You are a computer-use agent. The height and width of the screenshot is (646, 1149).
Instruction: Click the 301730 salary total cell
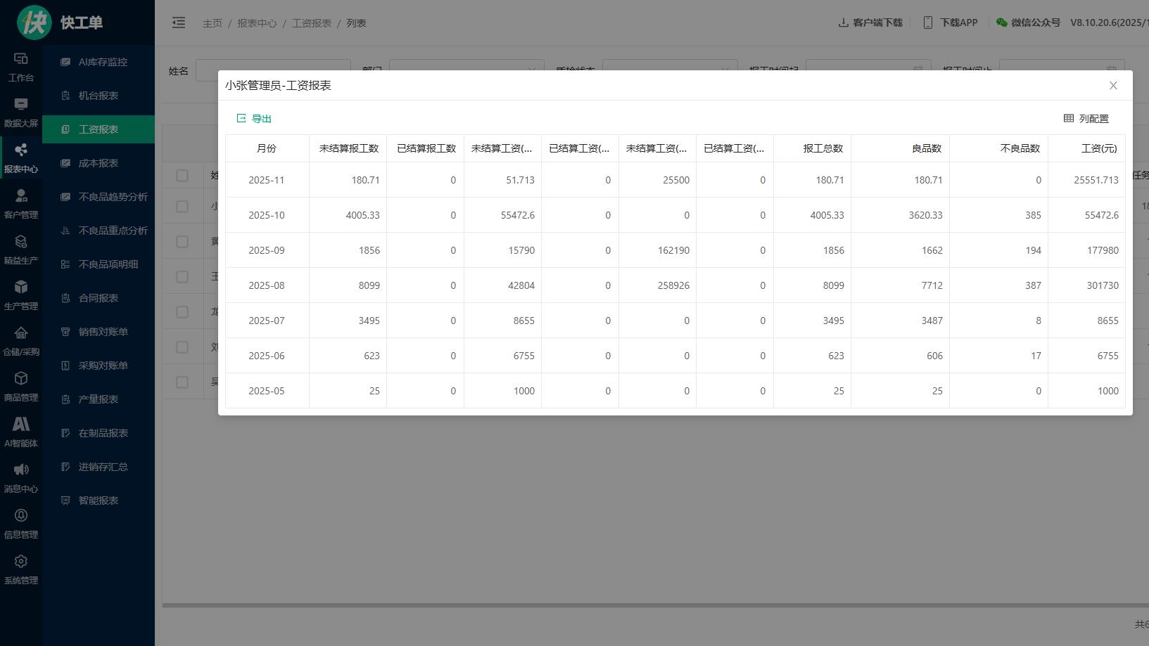[1087, 285]
